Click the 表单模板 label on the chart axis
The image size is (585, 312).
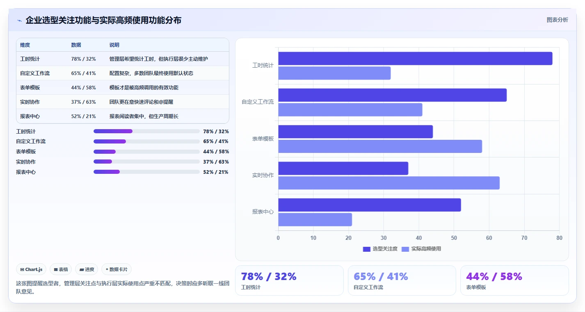point(263,139)
